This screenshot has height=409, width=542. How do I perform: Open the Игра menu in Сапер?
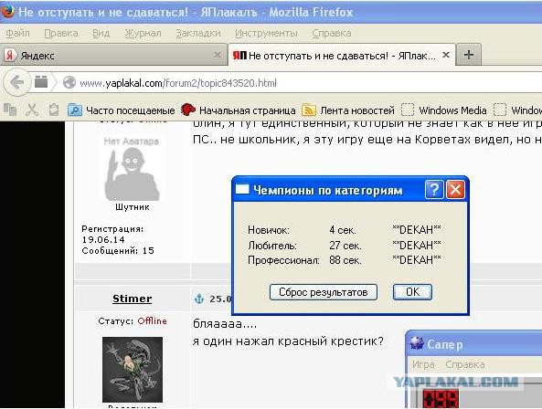(423, 364)
